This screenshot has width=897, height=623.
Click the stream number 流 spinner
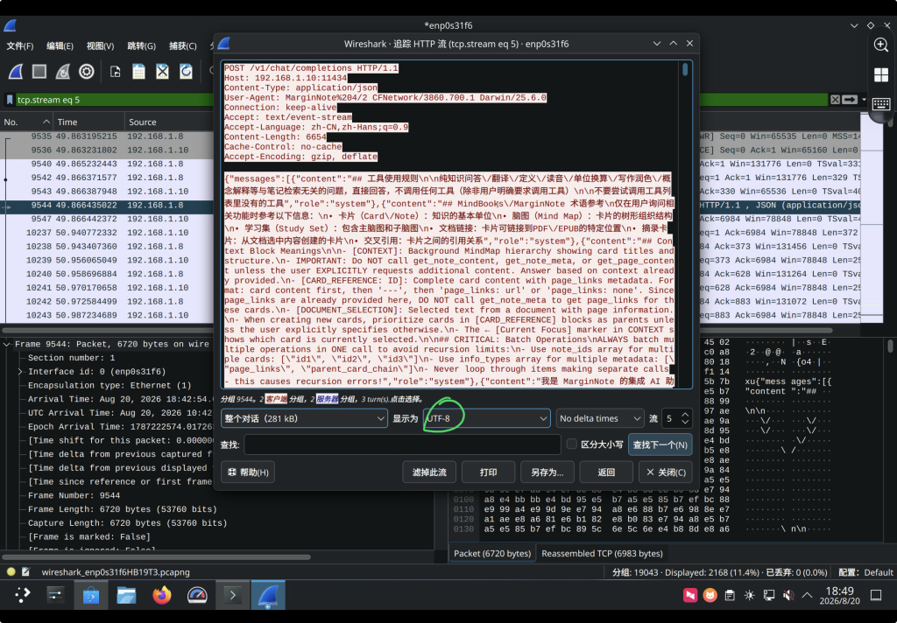pos(677,418)
